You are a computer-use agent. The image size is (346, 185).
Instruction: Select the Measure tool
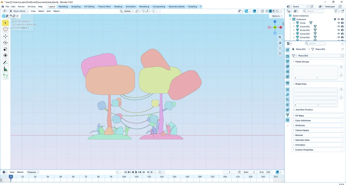tap(5, 69)
